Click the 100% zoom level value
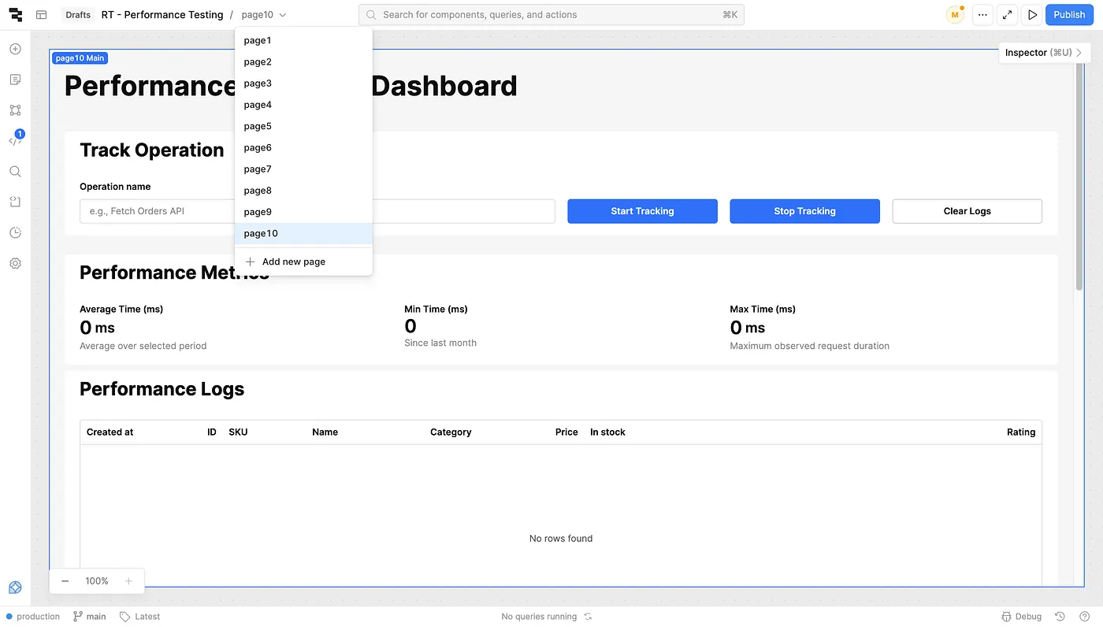 point(97,581)
